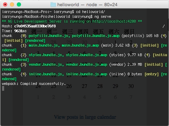Click the helloworld folder icon in title bar
This screenshot has width=169, height=126.
(53, 5)
